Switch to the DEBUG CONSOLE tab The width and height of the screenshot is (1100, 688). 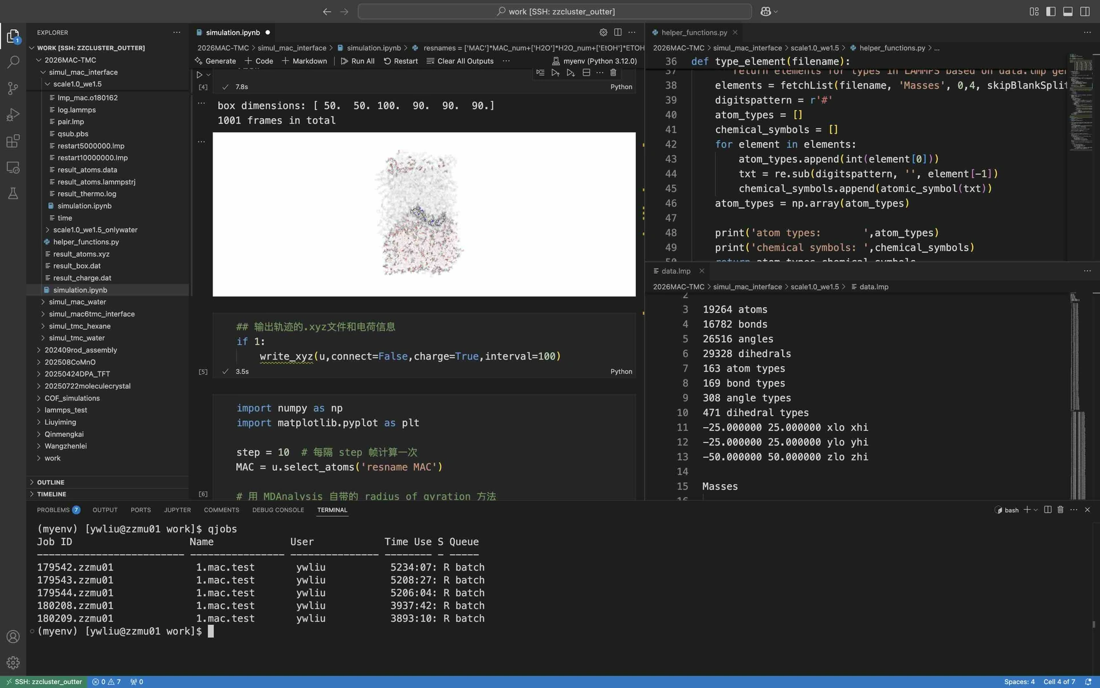278,510
